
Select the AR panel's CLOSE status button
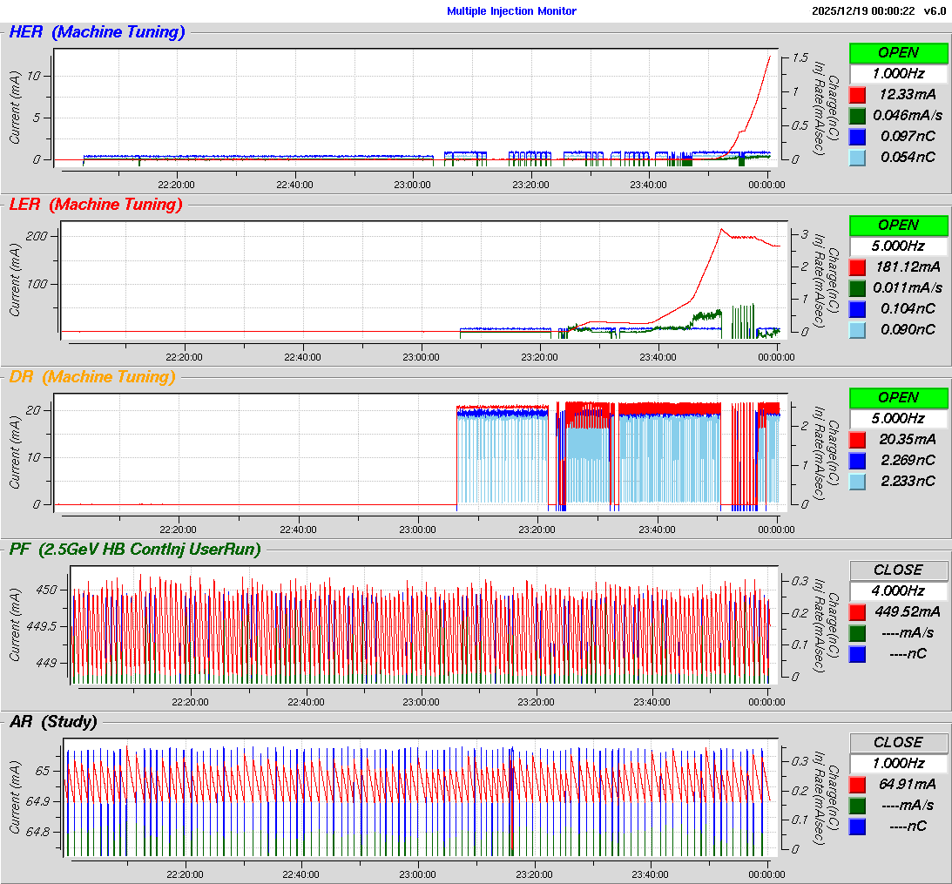click(x=898, y=742)
